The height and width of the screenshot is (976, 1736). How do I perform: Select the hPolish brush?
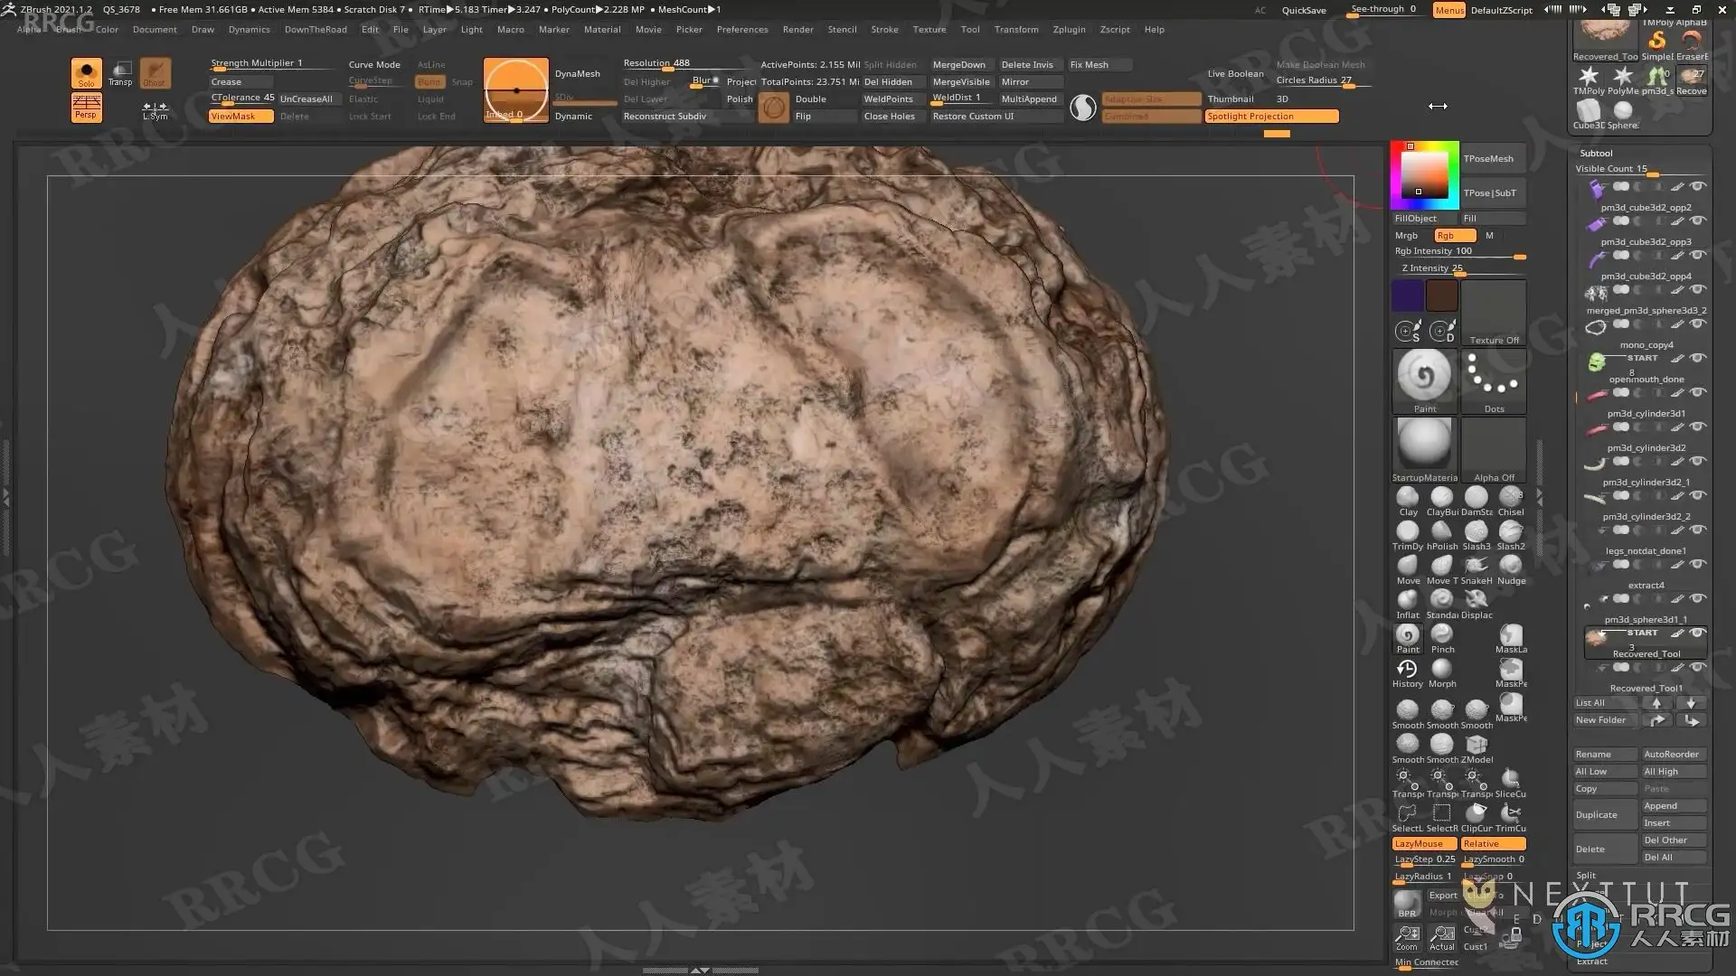(x=1442, y=535)
